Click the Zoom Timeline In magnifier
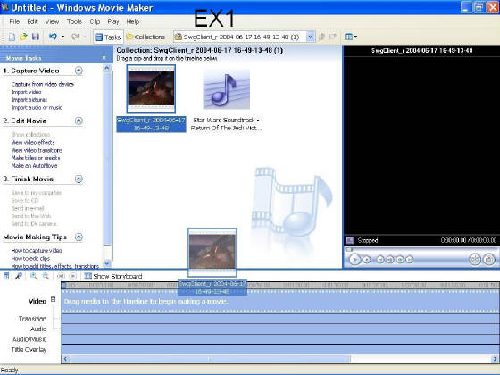This screenshot has width=500, height=375. [x=34, y=276]
